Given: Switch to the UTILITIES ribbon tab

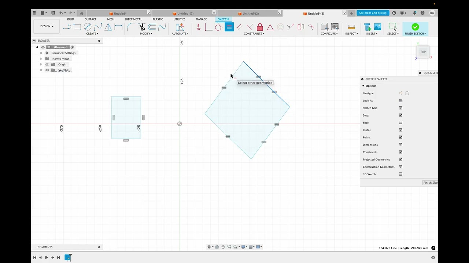Looking at the screenshot, I should pyautogui.click(x=179, y=19).
